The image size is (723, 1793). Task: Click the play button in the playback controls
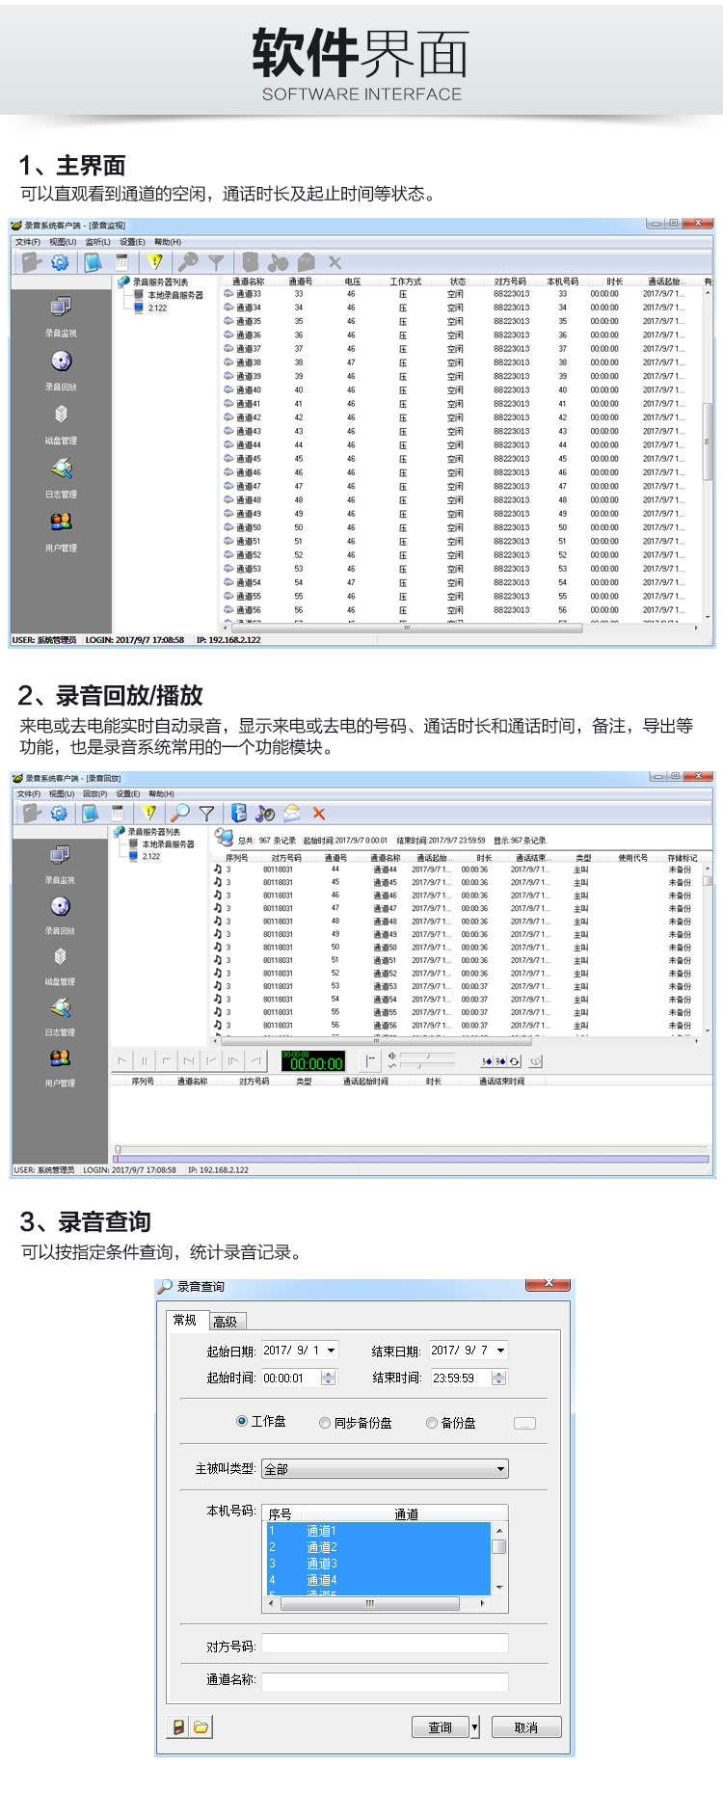point(122,1060)
